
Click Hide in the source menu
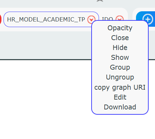(120, 48)
